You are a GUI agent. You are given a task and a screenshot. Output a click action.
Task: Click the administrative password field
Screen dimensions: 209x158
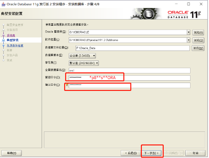click(130, 78)
